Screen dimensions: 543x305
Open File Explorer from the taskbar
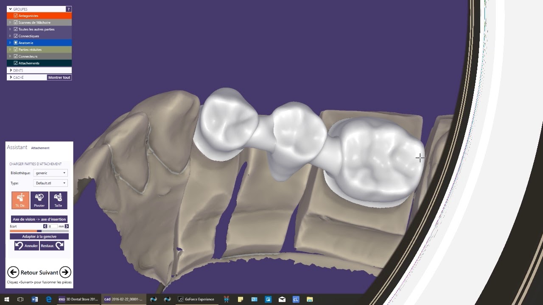click(310, 299)
